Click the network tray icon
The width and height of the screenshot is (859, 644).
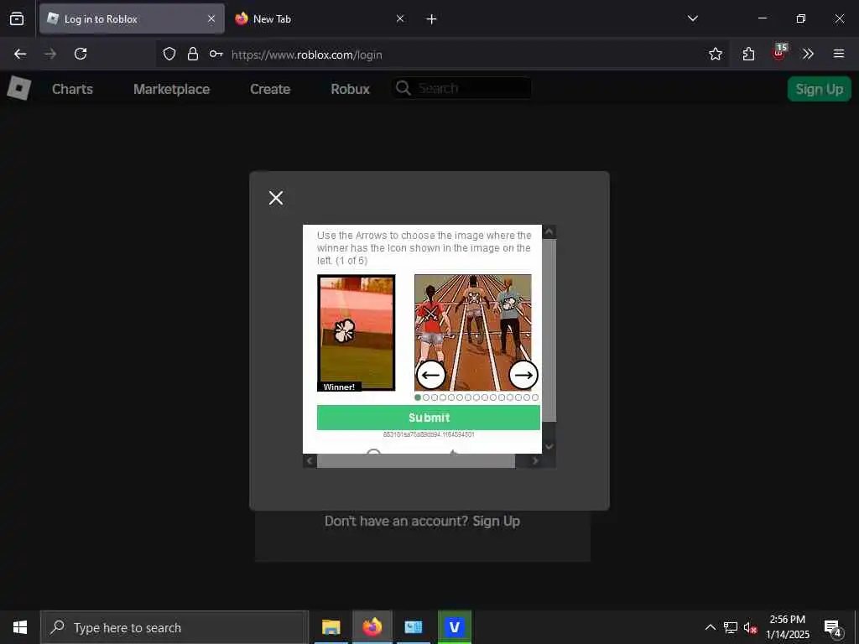pyautogui.click(x=731, y=627)
